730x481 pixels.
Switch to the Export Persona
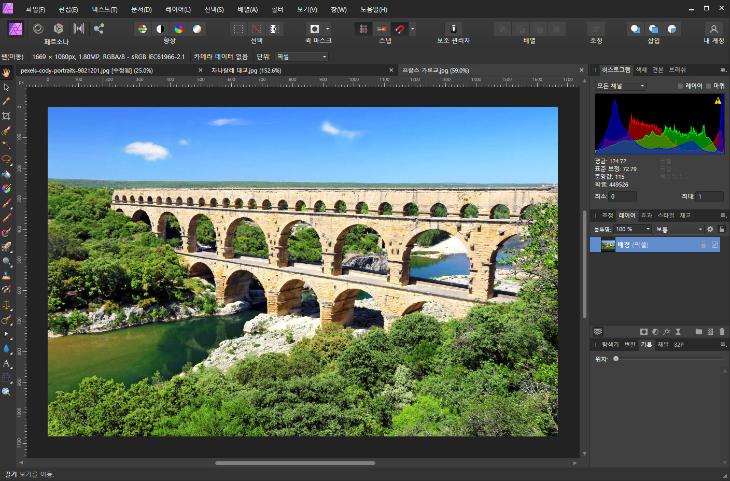99,29
